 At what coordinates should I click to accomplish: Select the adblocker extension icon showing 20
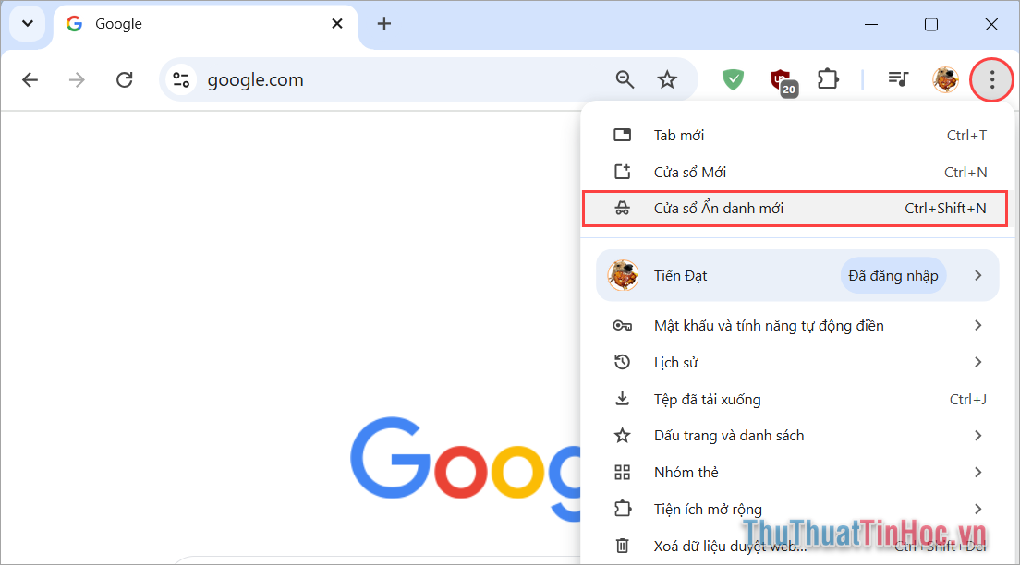click(x=781, y=79)
